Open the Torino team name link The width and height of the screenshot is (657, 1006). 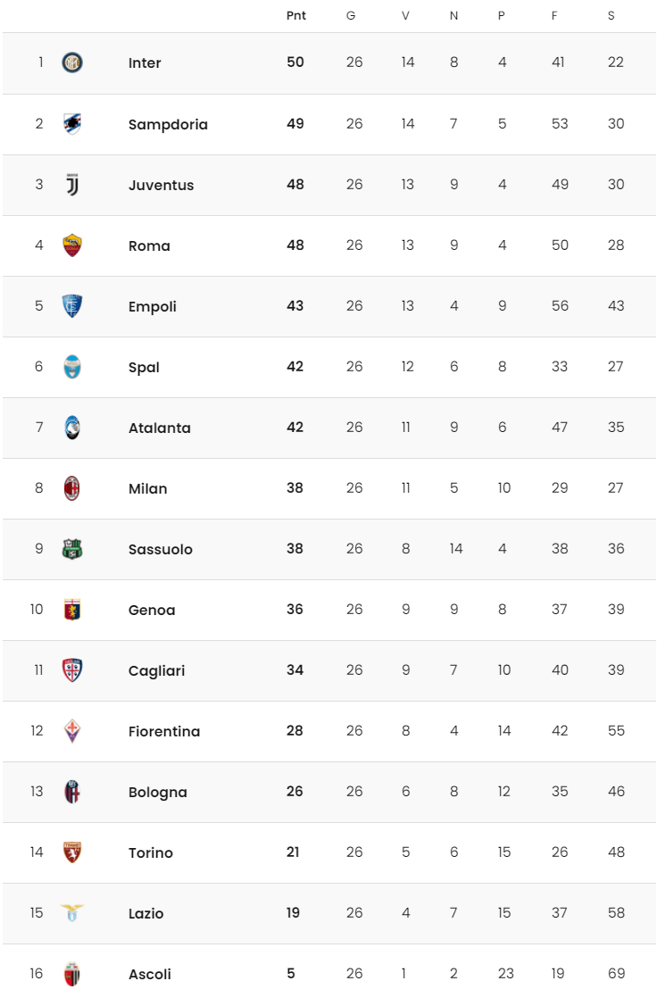[151, 852]
